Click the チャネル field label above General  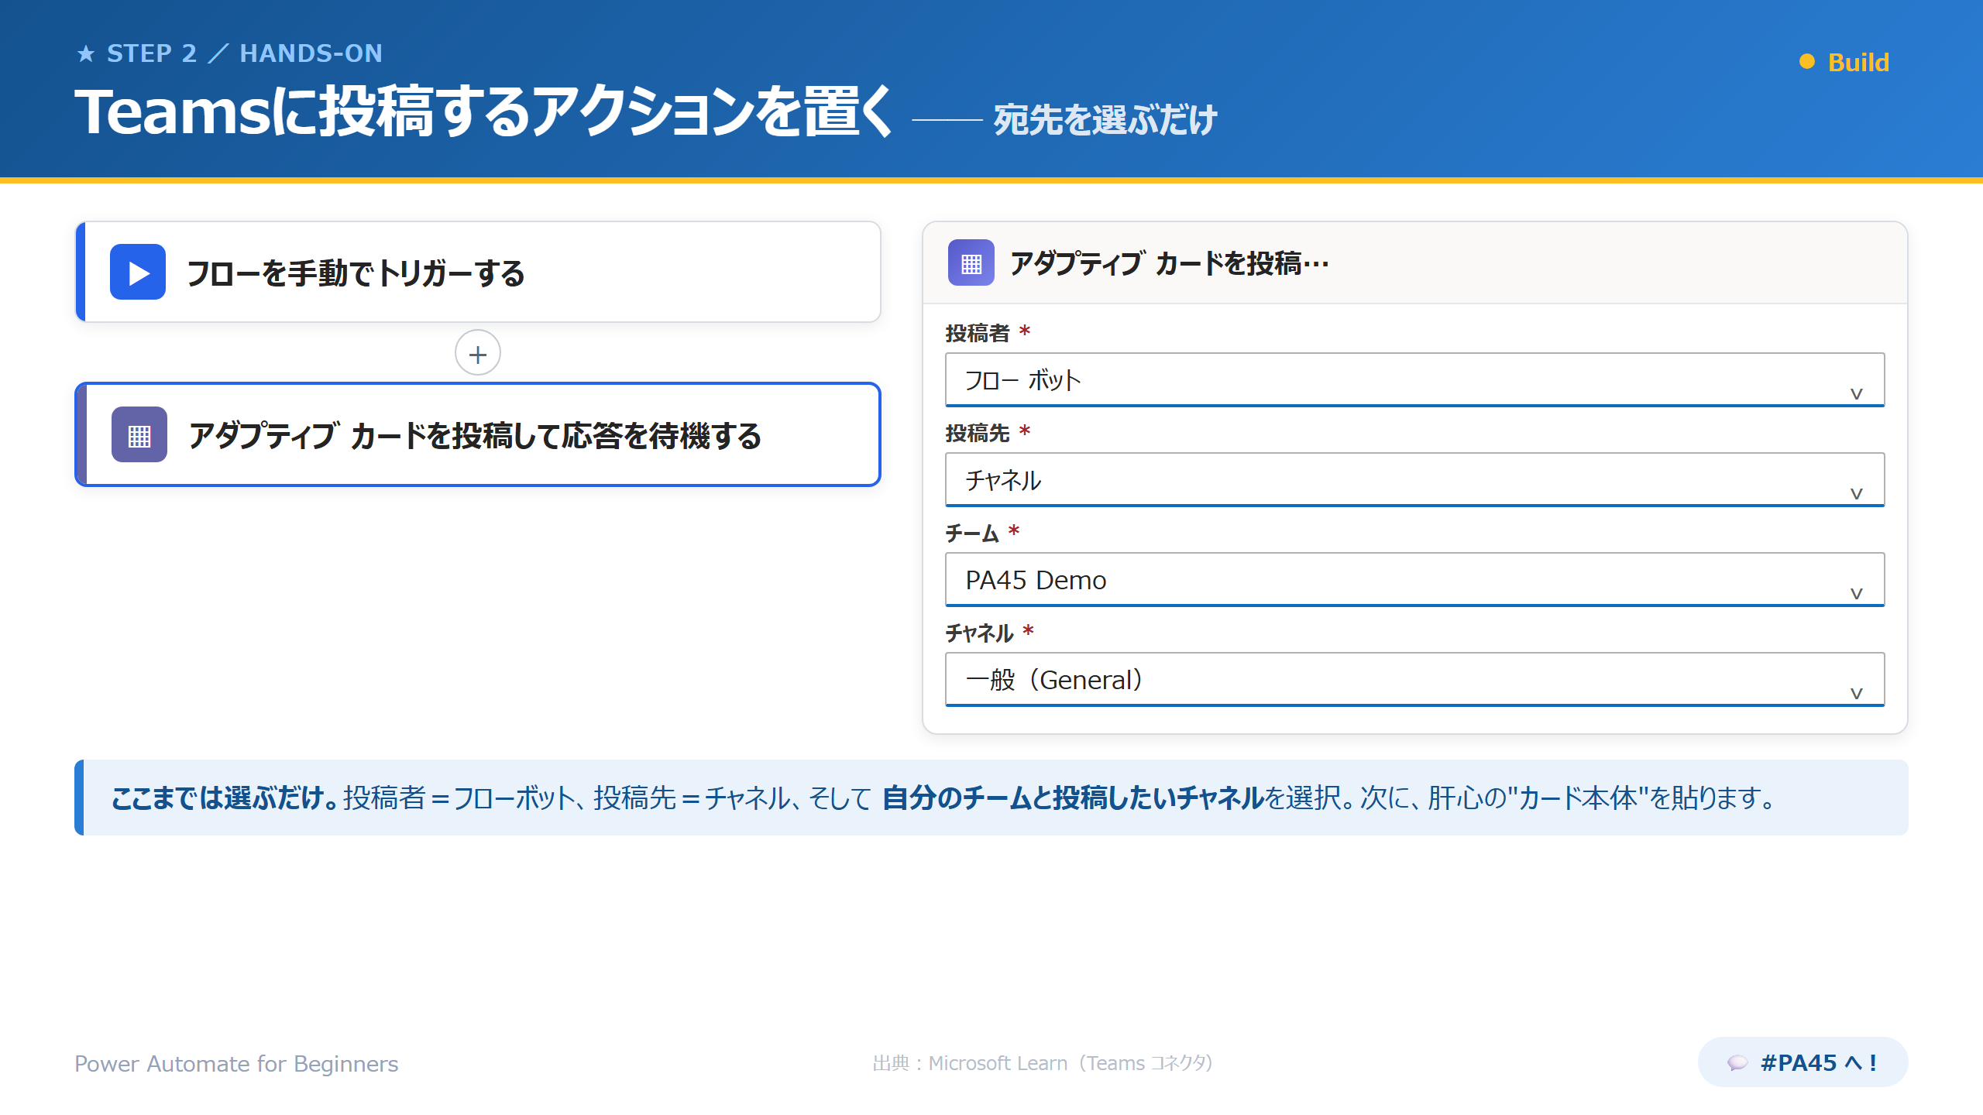pyautogui.click(x=979, y=633)
